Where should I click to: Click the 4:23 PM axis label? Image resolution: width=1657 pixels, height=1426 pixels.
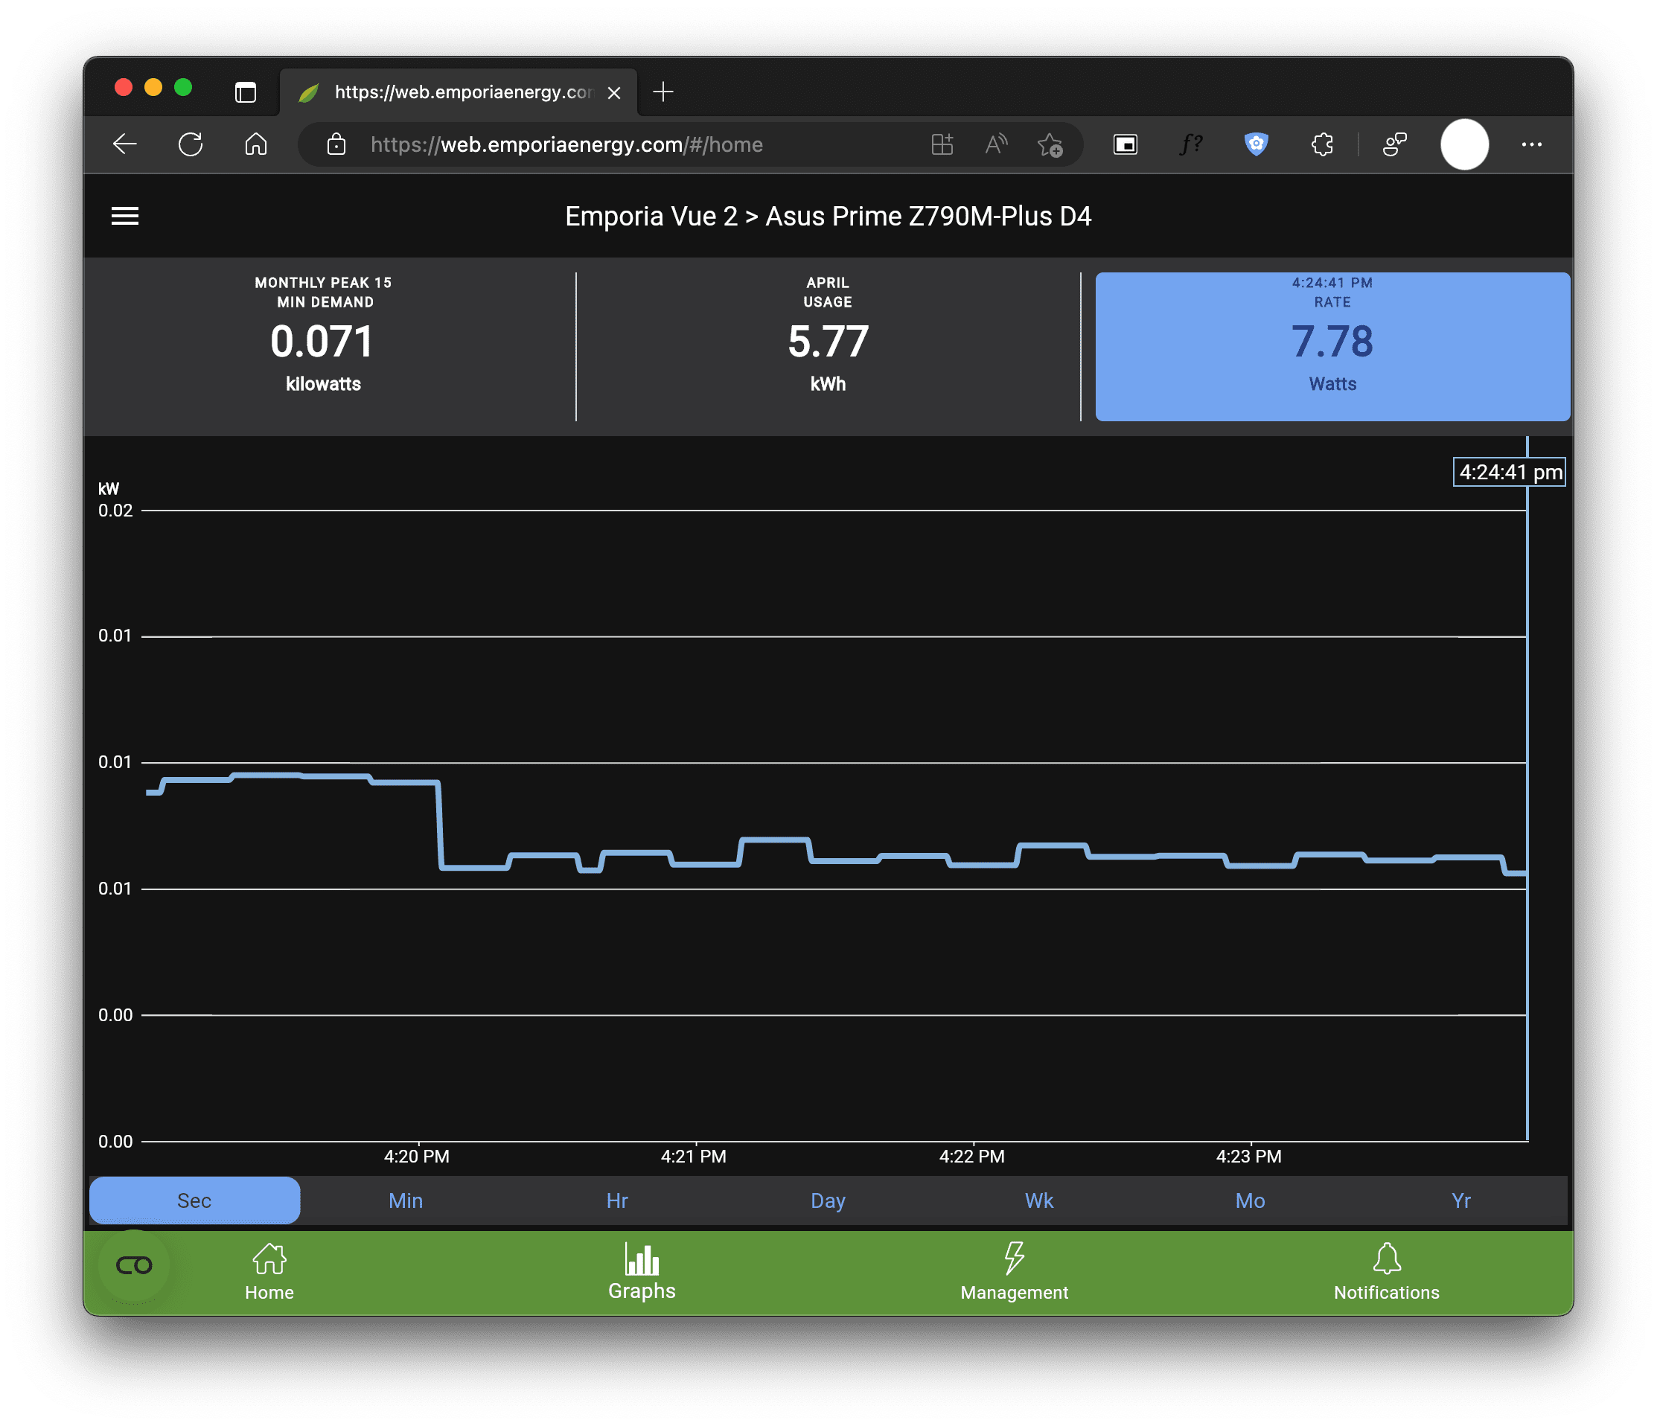point(1248,1157)
